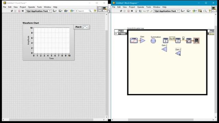The height and width of the screenshot is (123, 219).
Task: Select the Gain triangle block
Action: 142,41
